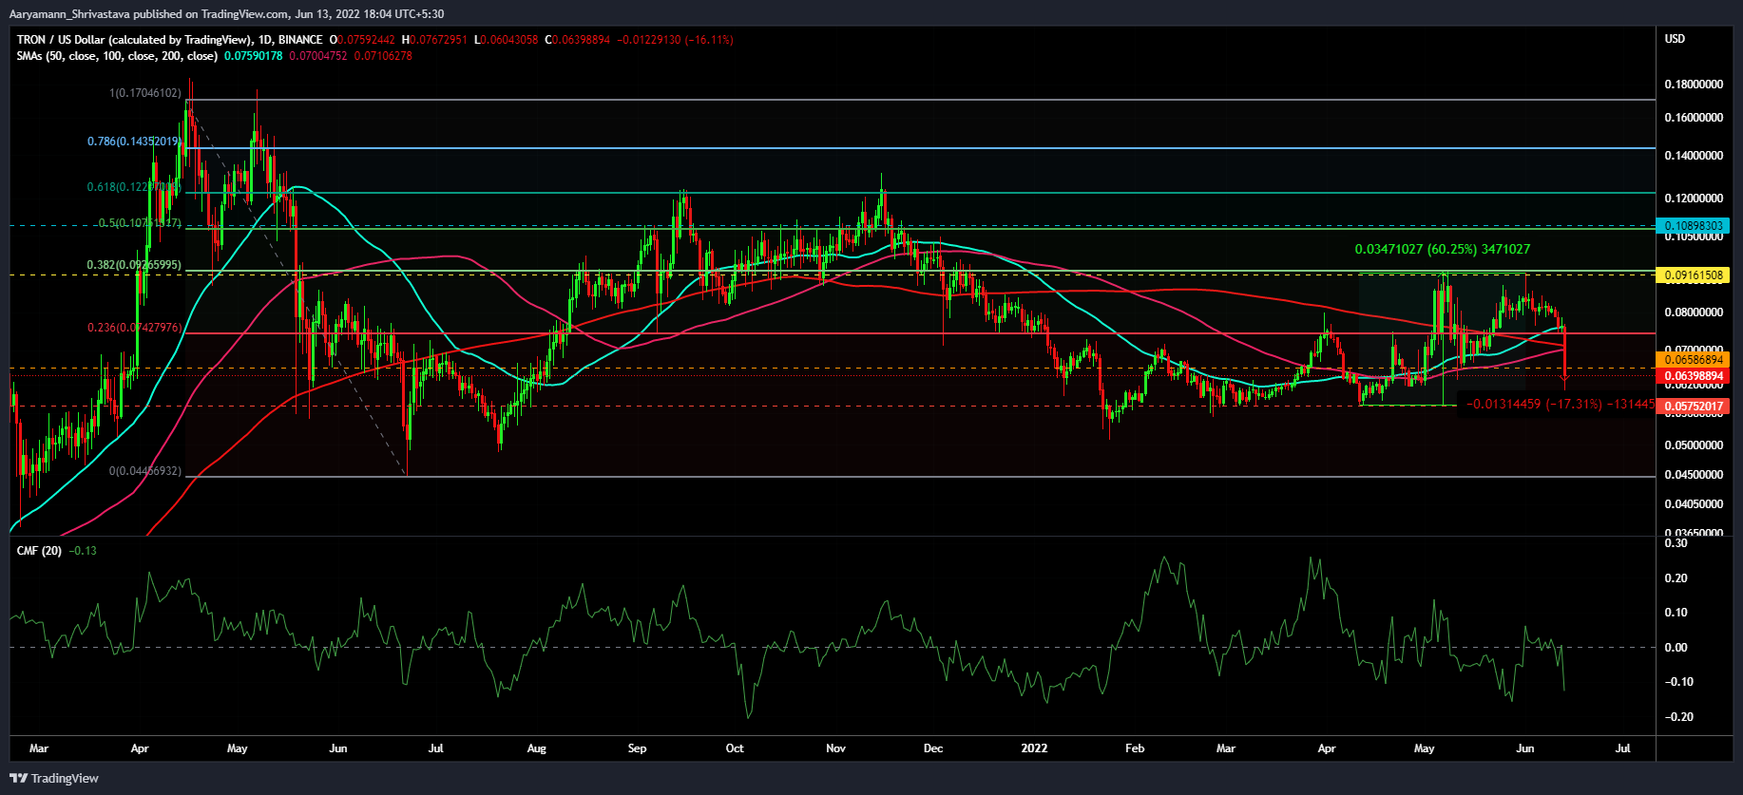The width and height of the screenshot is (1743, 795).
Task: Click the 0.04500000 price axis label
Action: pos(1694,475)
